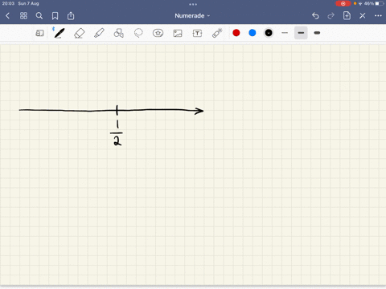
Task: Select the thickest stroke width
Action: [317, 33]
